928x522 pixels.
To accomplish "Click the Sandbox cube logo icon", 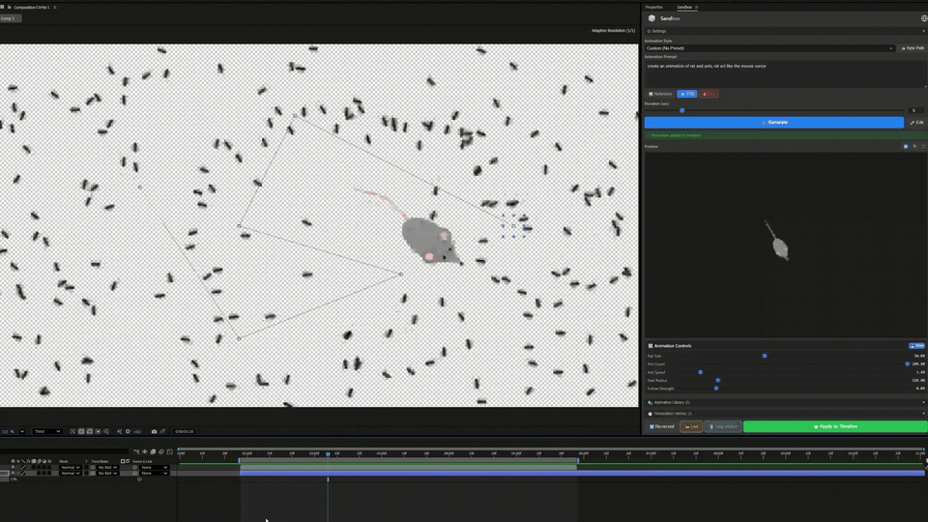I will coord(652,18).
